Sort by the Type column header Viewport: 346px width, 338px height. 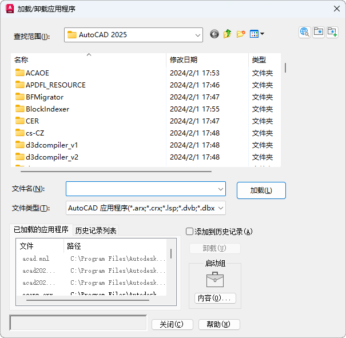[265, 59]
